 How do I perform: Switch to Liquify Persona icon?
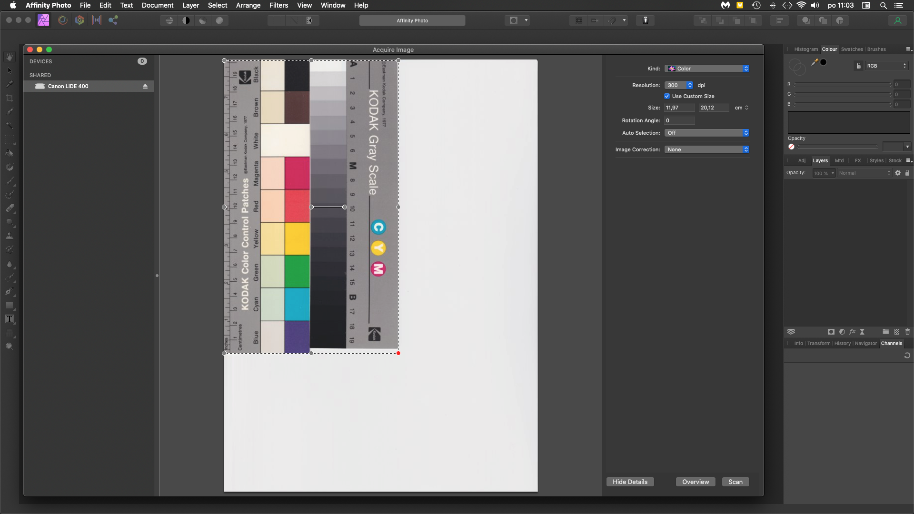click(x=62, y=20)
